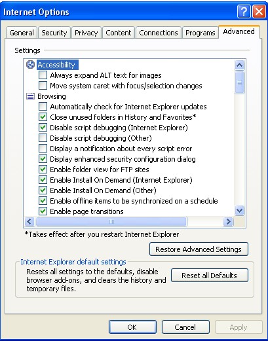Click the scroll down arrow in settings list
268x341 pixels.
pos(240,211)
